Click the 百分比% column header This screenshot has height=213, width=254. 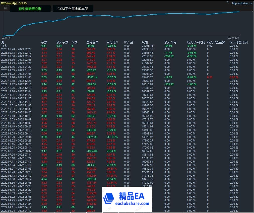(112, 42)
